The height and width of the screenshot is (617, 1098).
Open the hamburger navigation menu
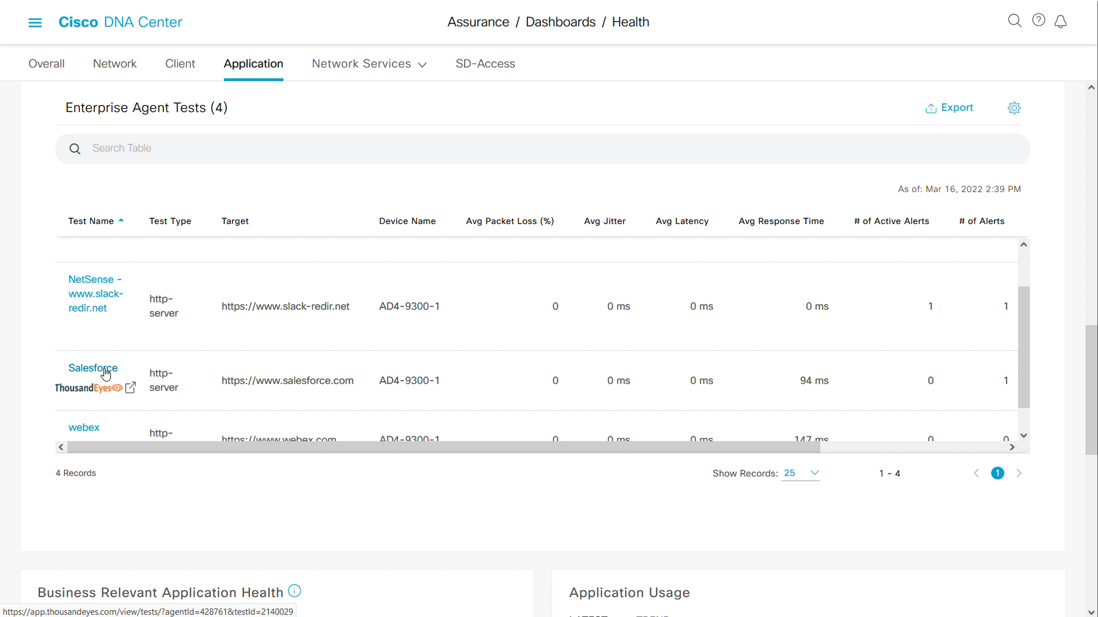(x=35, y=22)
